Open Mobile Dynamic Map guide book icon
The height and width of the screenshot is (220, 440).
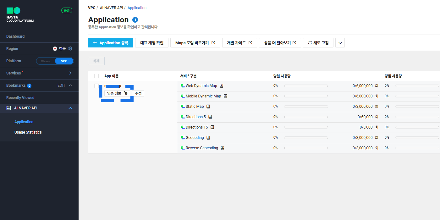pyautogui.click(x=225, y=96)
